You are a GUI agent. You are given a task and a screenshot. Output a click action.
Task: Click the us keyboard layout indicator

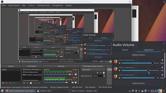pyautogui.click(x=130, y=91)
